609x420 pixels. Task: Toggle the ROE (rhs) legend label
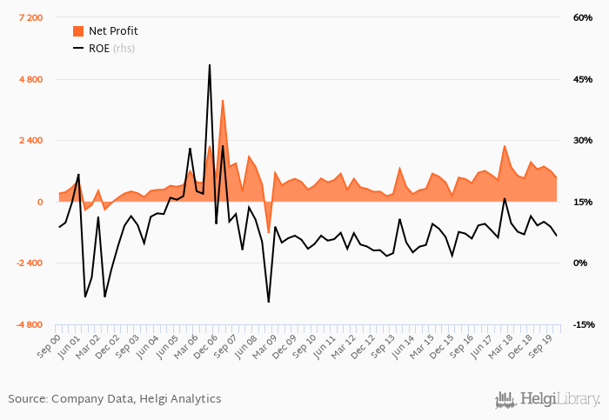click(111, 48)
